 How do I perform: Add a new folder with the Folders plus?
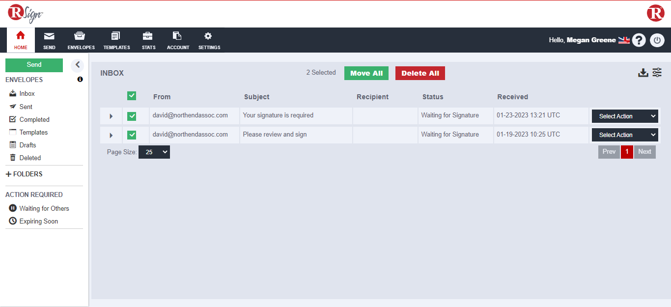point(8,174)
